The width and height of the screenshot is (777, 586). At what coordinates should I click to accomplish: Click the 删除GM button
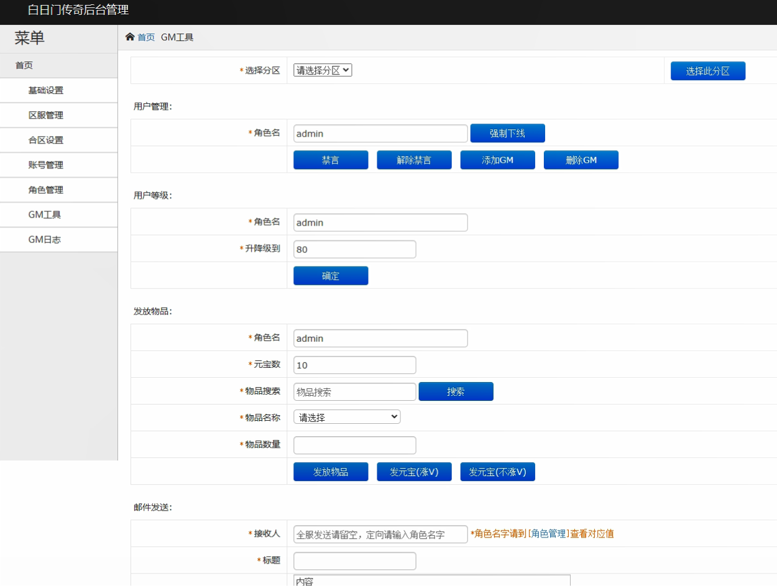(x=581, y=160)
